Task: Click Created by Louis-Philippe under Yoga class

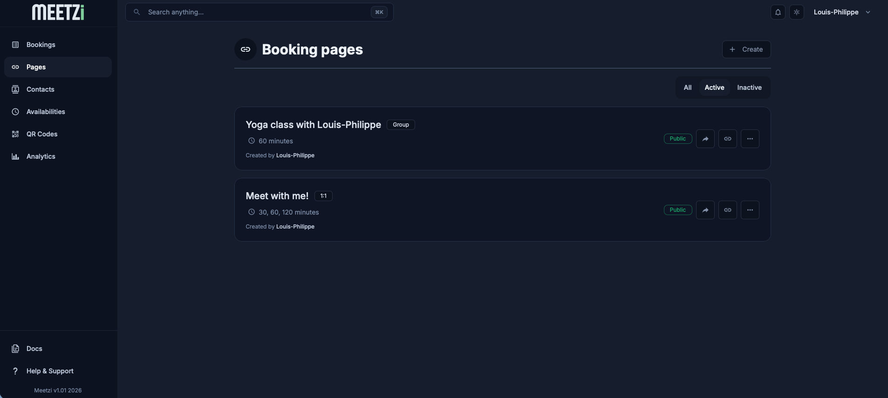Action: click(x=280, y=155)
